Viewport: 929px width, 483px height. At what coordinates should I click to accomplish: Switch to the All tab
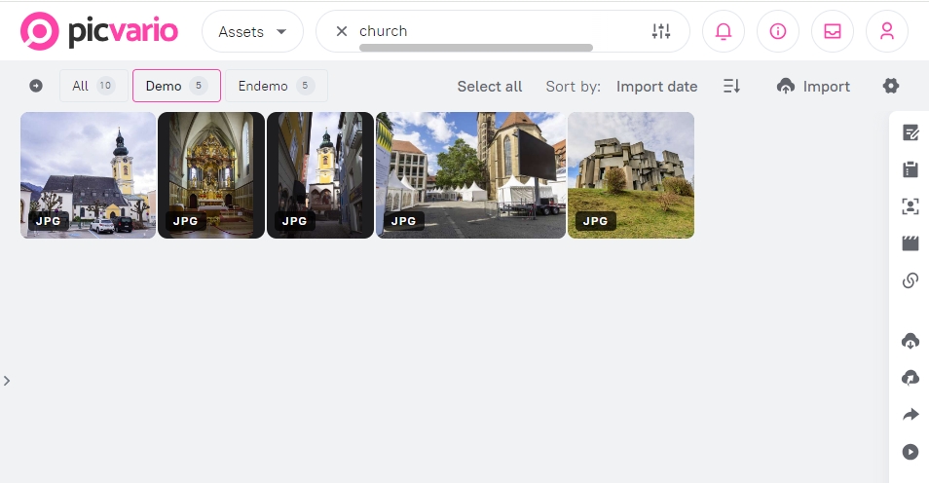tap(93, 86)
